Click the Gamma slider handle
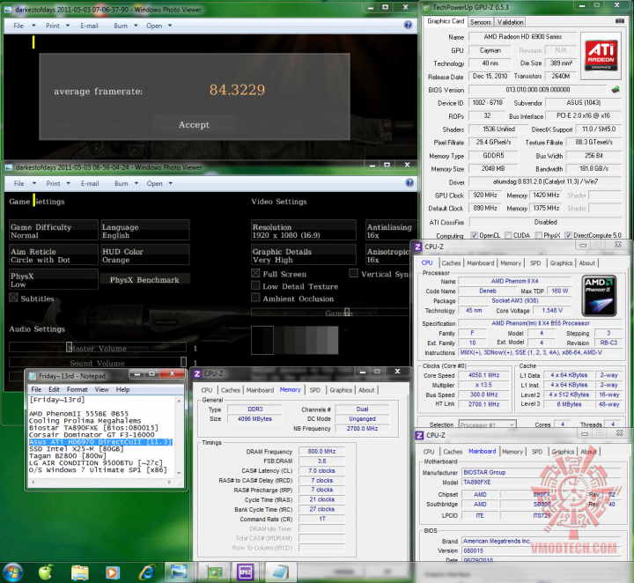 tap(347, 312)
